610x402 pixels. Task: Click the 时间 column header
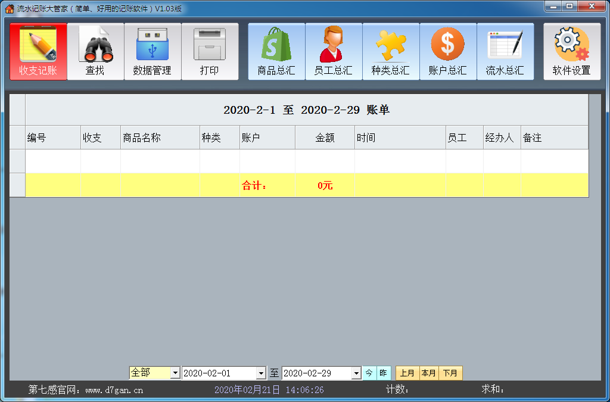[400, 138]
